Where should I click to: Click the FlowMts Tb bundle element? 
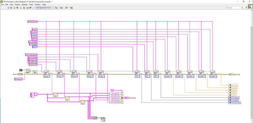pos(115,96)
